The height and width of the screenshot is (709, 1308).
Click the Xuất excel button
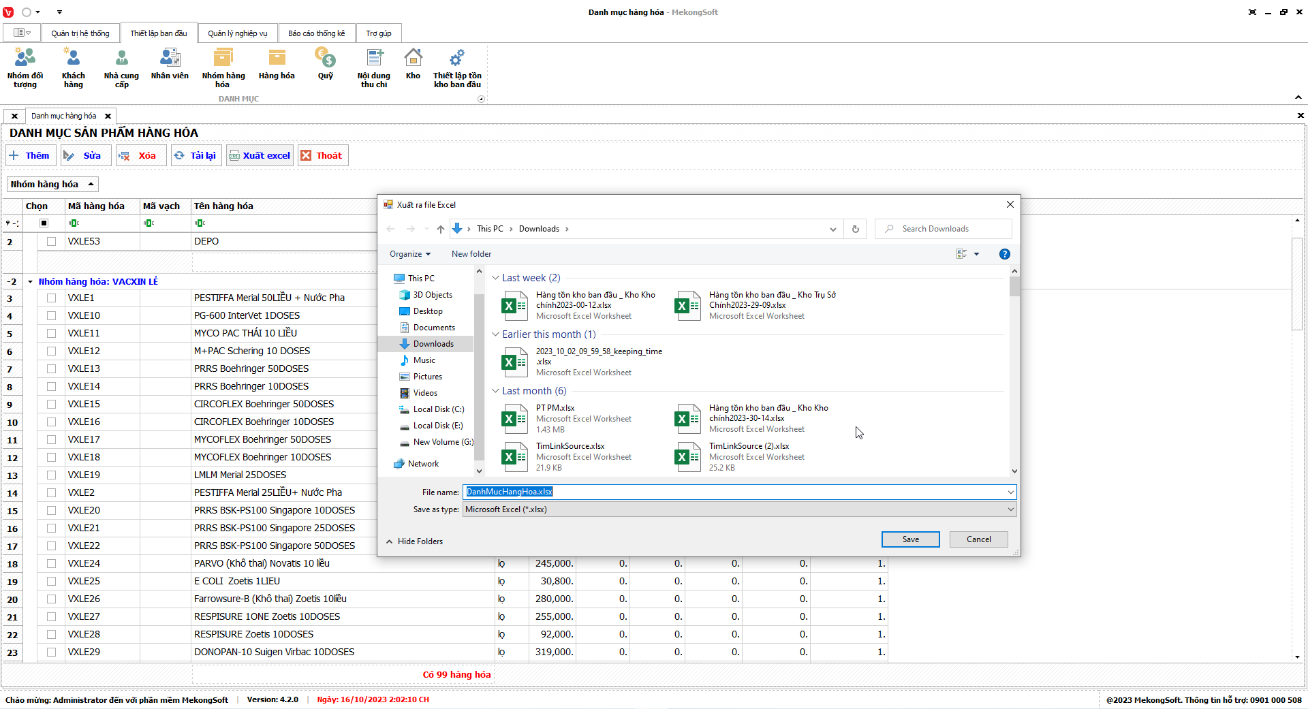click(x=260, y=155)
